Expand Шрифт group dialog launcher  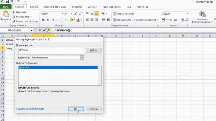pos(82,26)
